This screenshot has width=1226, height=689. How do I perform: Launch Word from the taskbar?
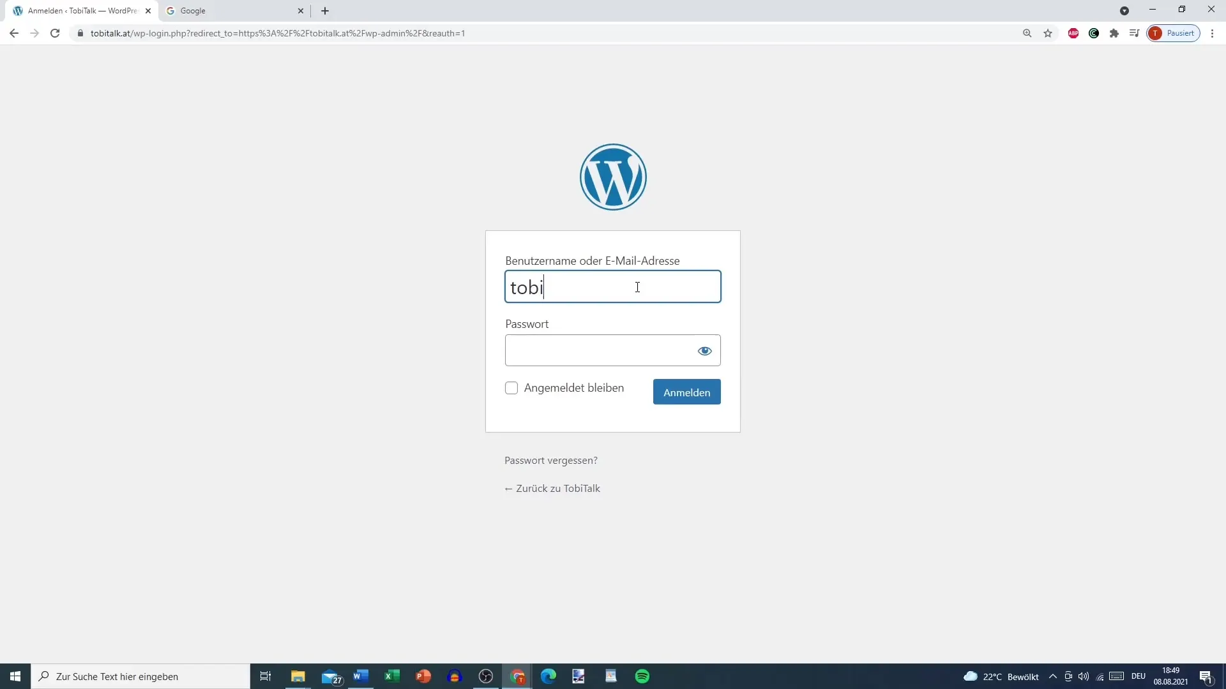click(x=361, y=676)
